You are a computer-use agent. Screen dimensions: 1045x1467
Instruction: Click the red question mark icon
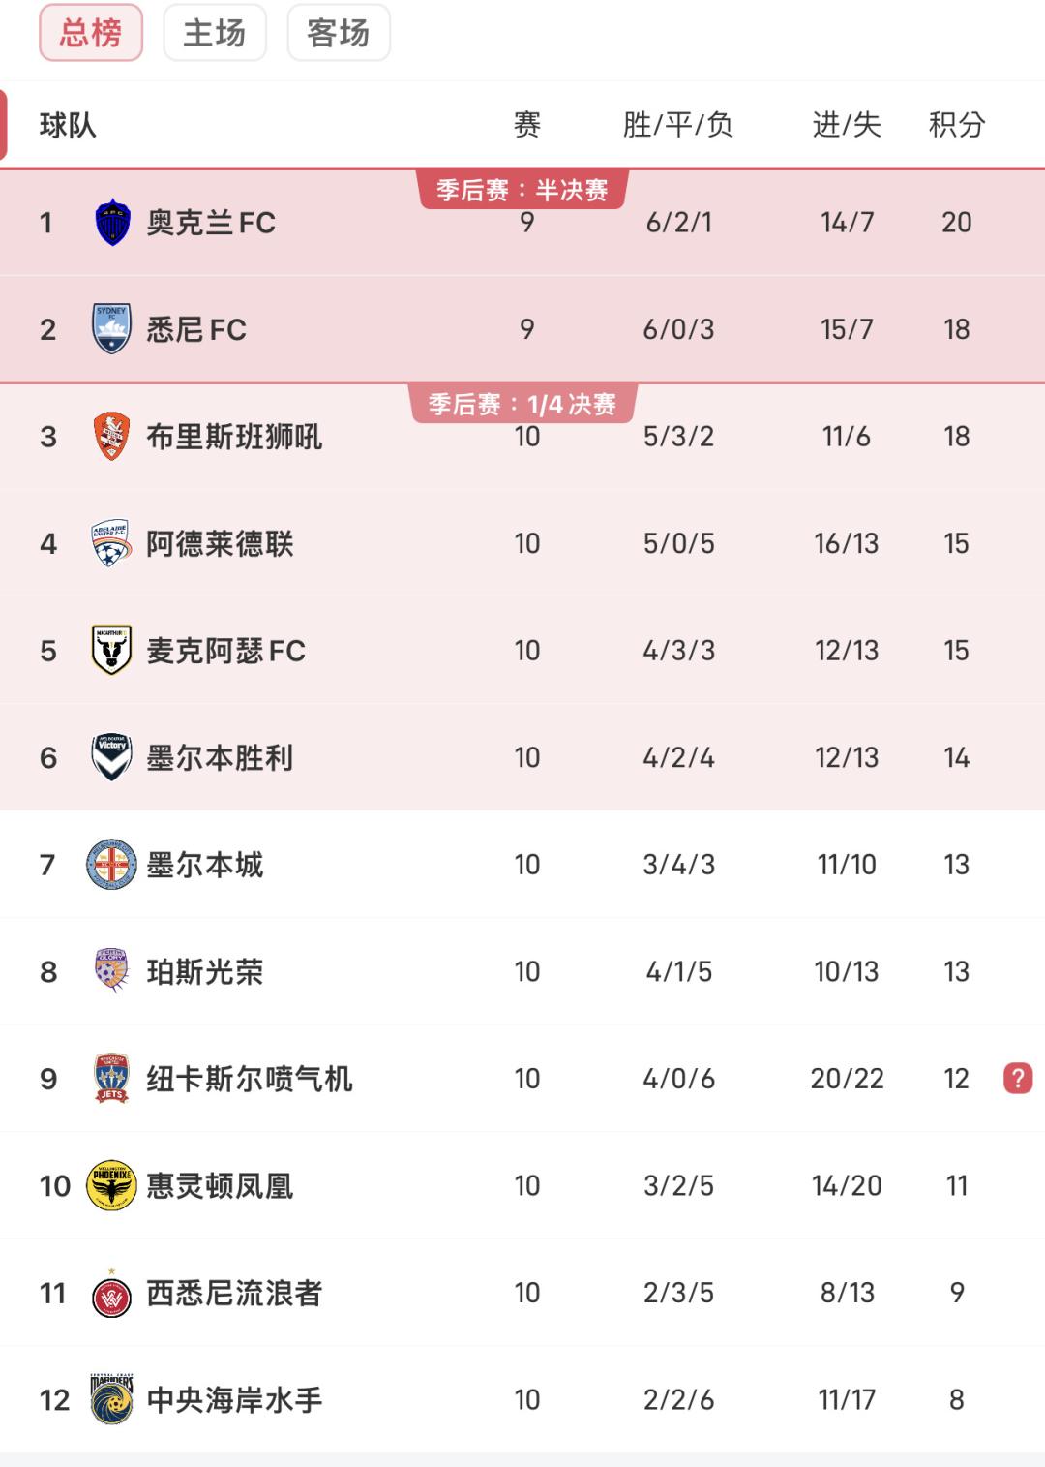pos(1018,1079)
